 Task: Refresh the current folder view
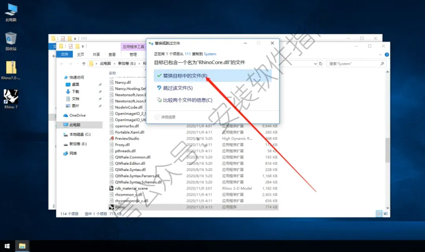click(x=320, y=64)
